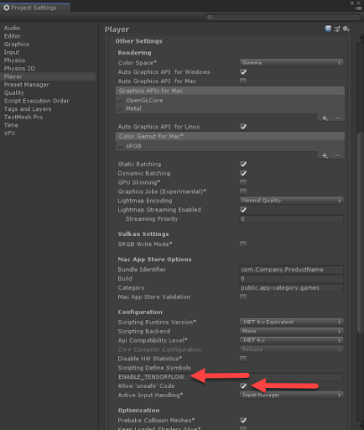Select Graphics settings category
The height and width of the screenshot is (430, 364).
click(x=17, y=44)
